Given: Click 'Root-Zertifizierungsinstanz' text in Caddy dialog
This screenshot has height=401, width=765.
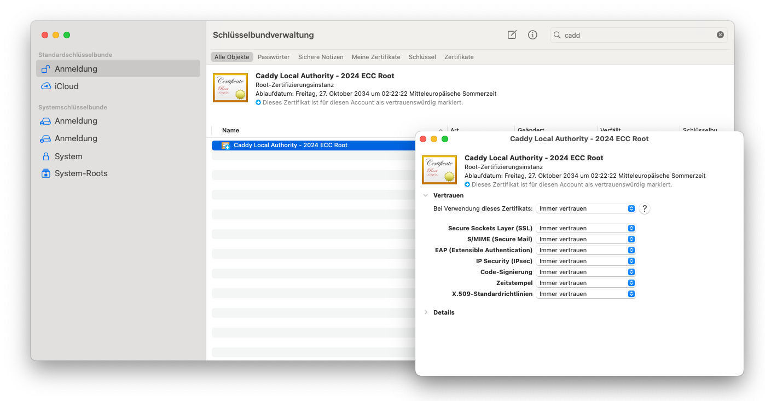Looking at the screenshot, I should click(x=503, y=167).
